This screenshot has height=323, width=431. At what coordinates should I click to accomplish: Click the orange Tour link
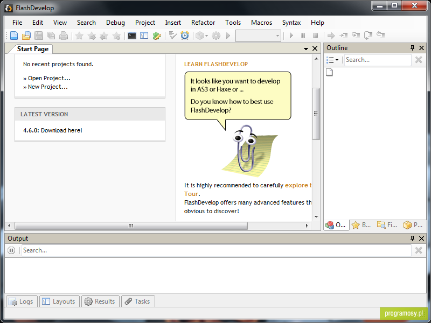click(191, 194)
